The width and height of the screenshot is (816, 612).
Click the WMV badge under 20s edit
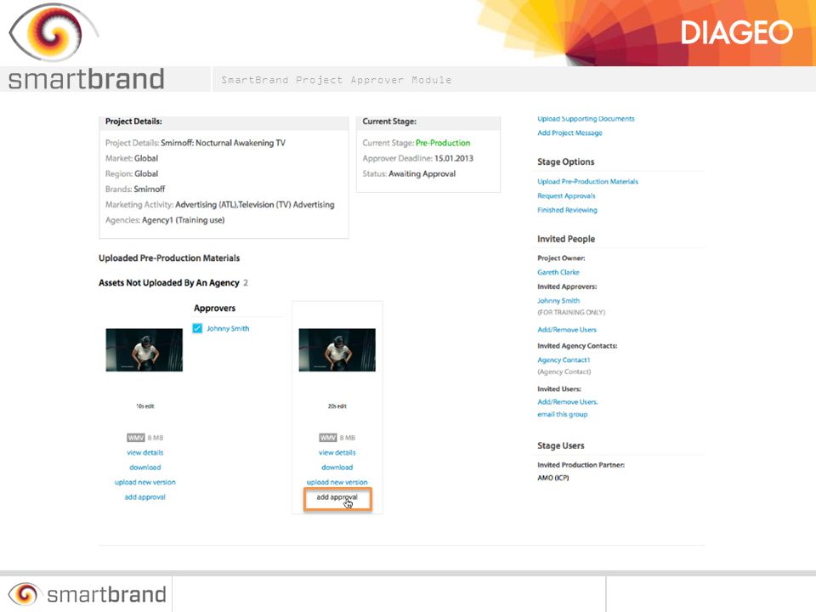click(328, 438)
